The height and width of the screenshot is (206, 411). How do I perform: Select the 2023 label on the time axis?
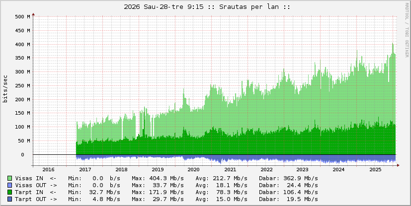[302, 170]
